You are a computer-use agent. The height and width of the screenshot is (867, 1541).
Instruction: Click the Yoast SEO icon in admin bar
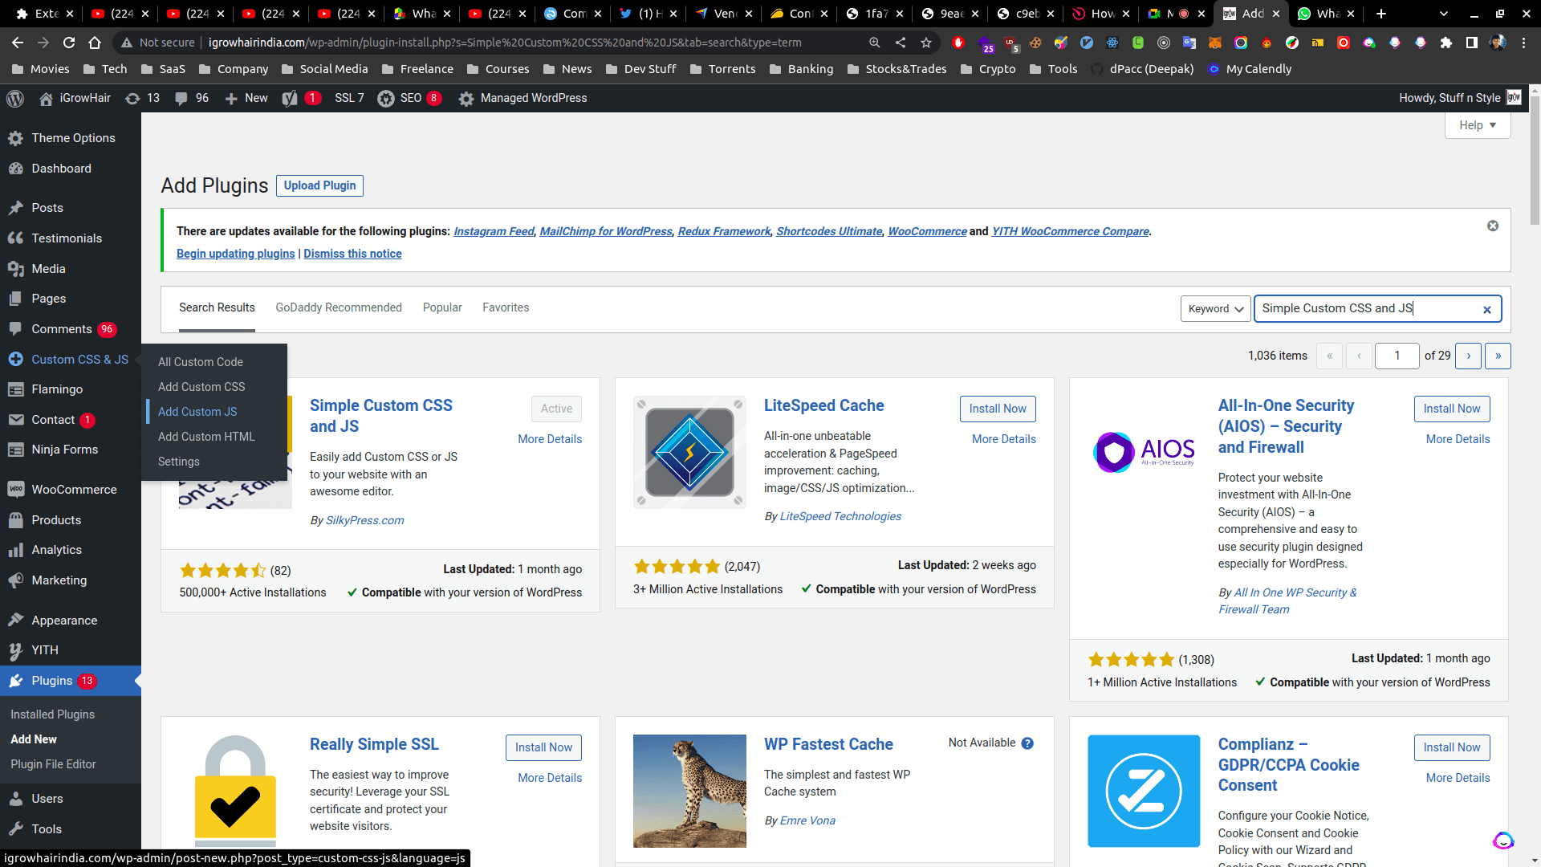click(x=290, y=98)
